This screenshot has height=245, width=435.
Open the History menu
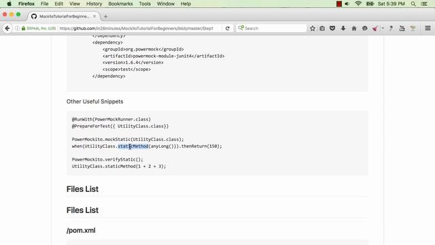pyautogui.click(x=94, y=3)
